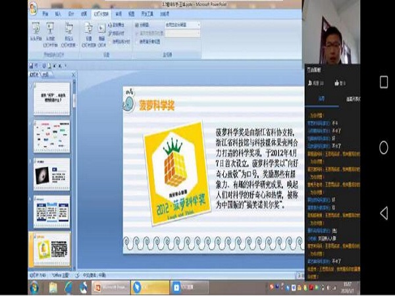This screenshot has width=395, height=296.
Task: Switch to the View (视图) ribbon tab
Action: click(131, 14)
